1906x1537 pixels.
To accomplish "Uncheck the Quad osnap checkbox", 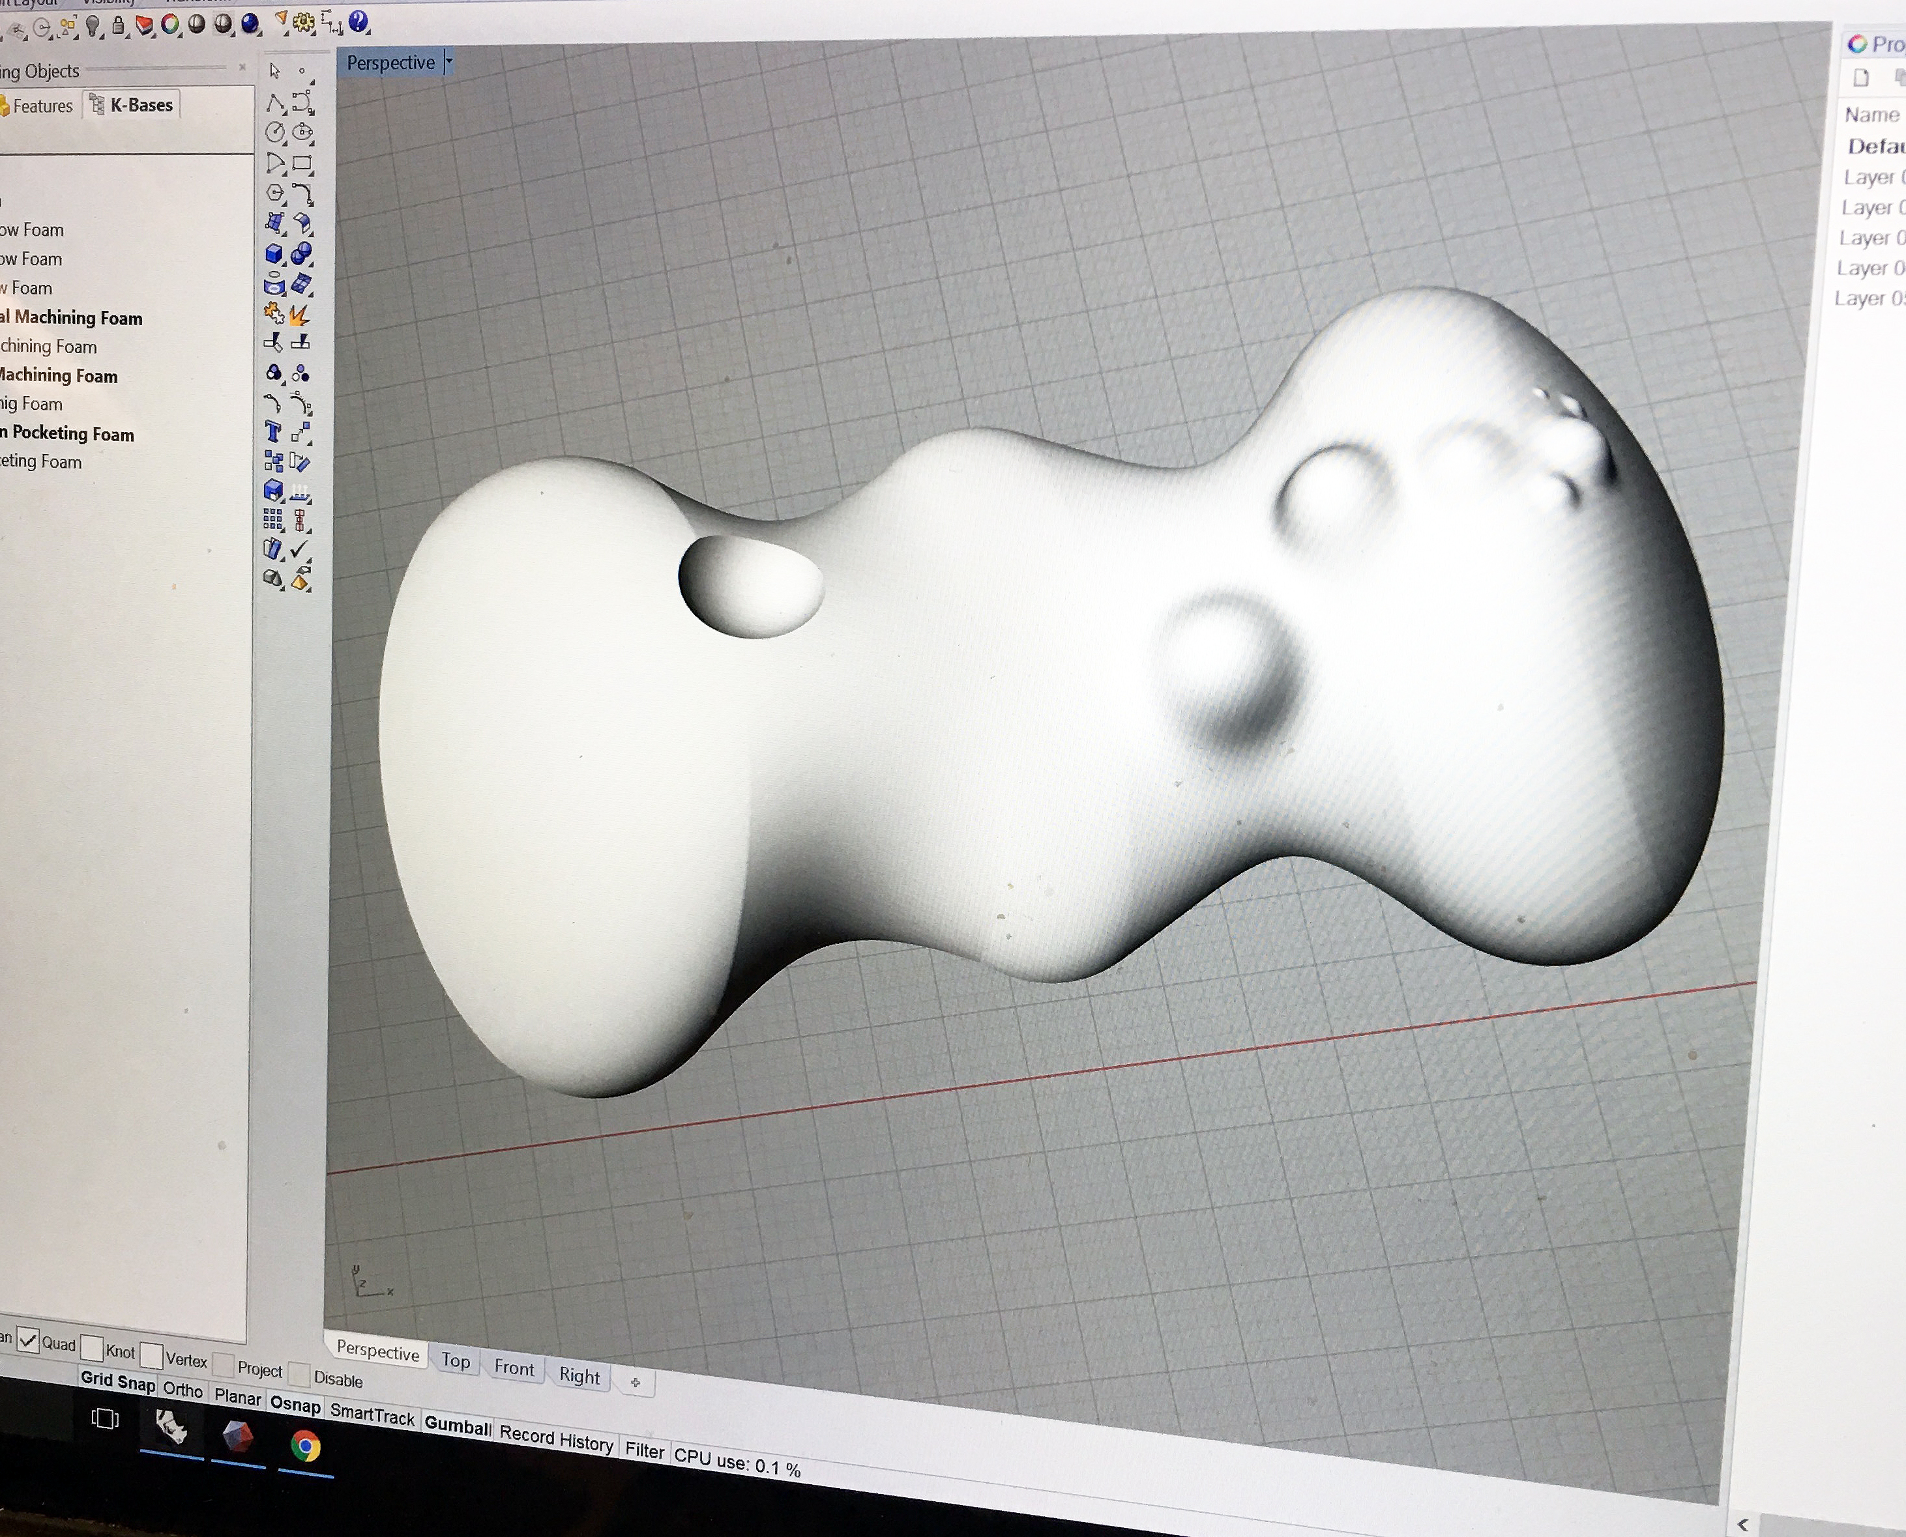I will (28, 1340).
